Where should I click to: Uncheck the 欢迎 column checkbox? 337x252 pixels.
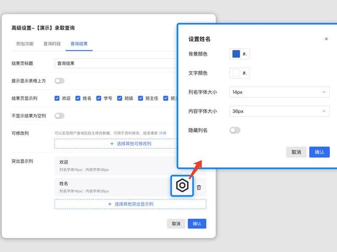(x=57, y=98)
